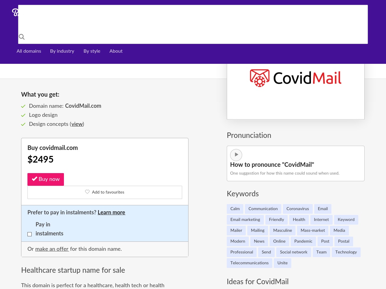Click the $2495 price text
The width and height of the screenshot is (386, 289).
pos(40,159)
